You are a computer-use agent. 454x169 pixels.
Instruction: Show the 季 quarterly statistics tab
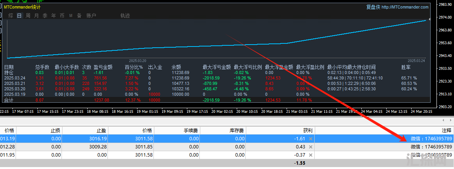[45, 16]
